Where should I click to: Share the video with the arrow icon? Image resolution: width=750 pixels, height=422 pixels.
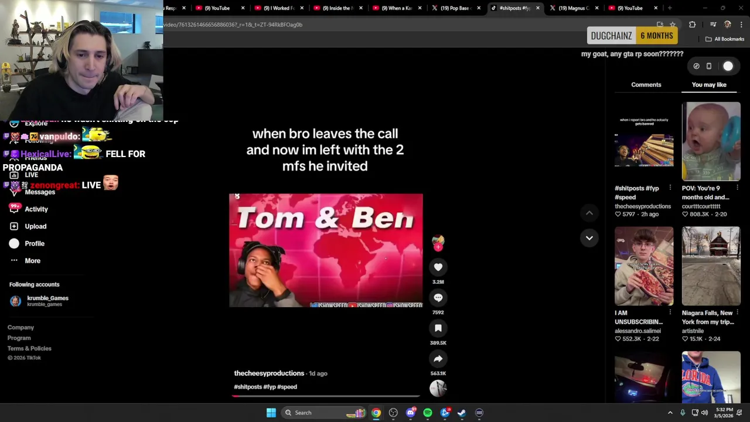pyautogui.click(x=438, y=359)
